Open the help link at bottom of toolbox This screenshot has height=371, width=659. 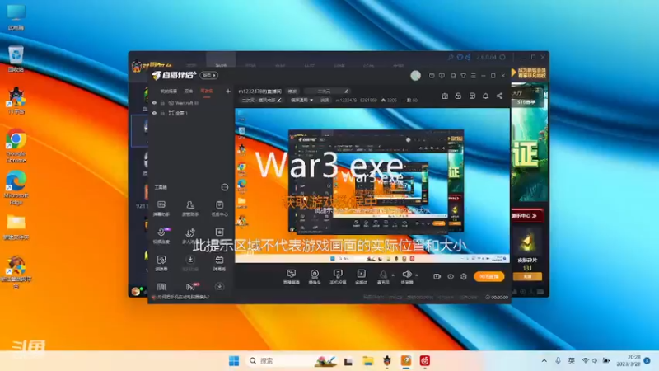(x=180, y=298)
